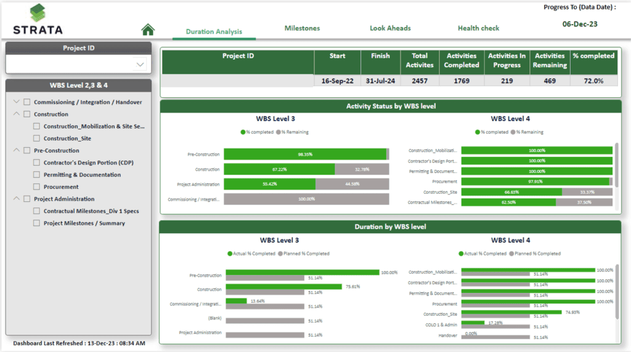Enable Project Milestones / Summary checkbox

(x=36, y=223)
